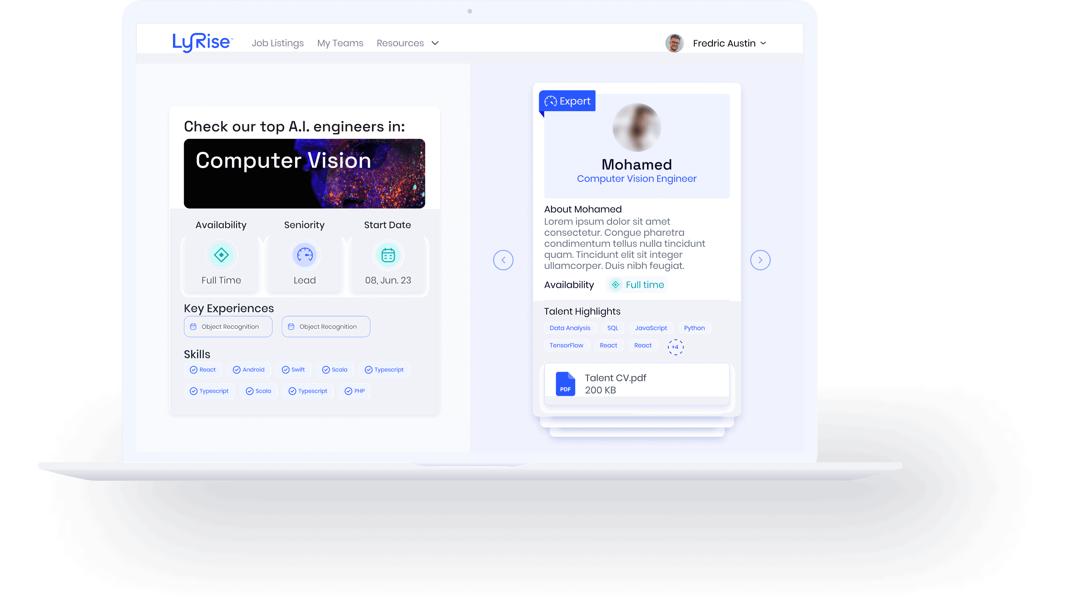Open the Resources menu

[400, 43]
